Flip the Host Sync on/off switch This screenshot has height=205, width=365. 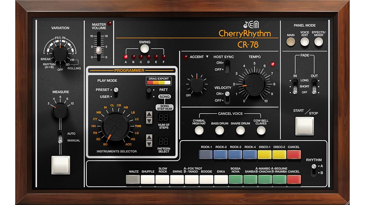pos(227,66)
